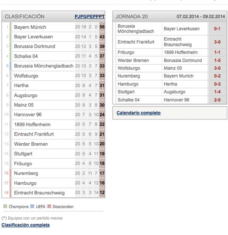
Task: Sort standings by PJ column header
Action: point(78,16)
